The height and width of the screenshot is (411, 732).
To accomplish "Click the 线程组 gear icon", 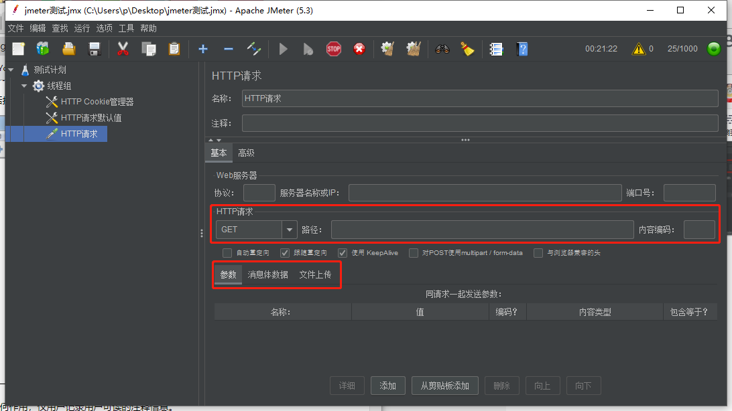I will [x=38, y=86].
